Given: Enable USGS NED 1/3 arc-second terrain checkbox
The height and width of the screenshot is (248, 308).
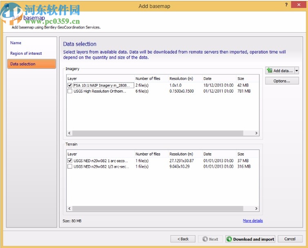Looking at the screenshot, I should click(70, 166).
